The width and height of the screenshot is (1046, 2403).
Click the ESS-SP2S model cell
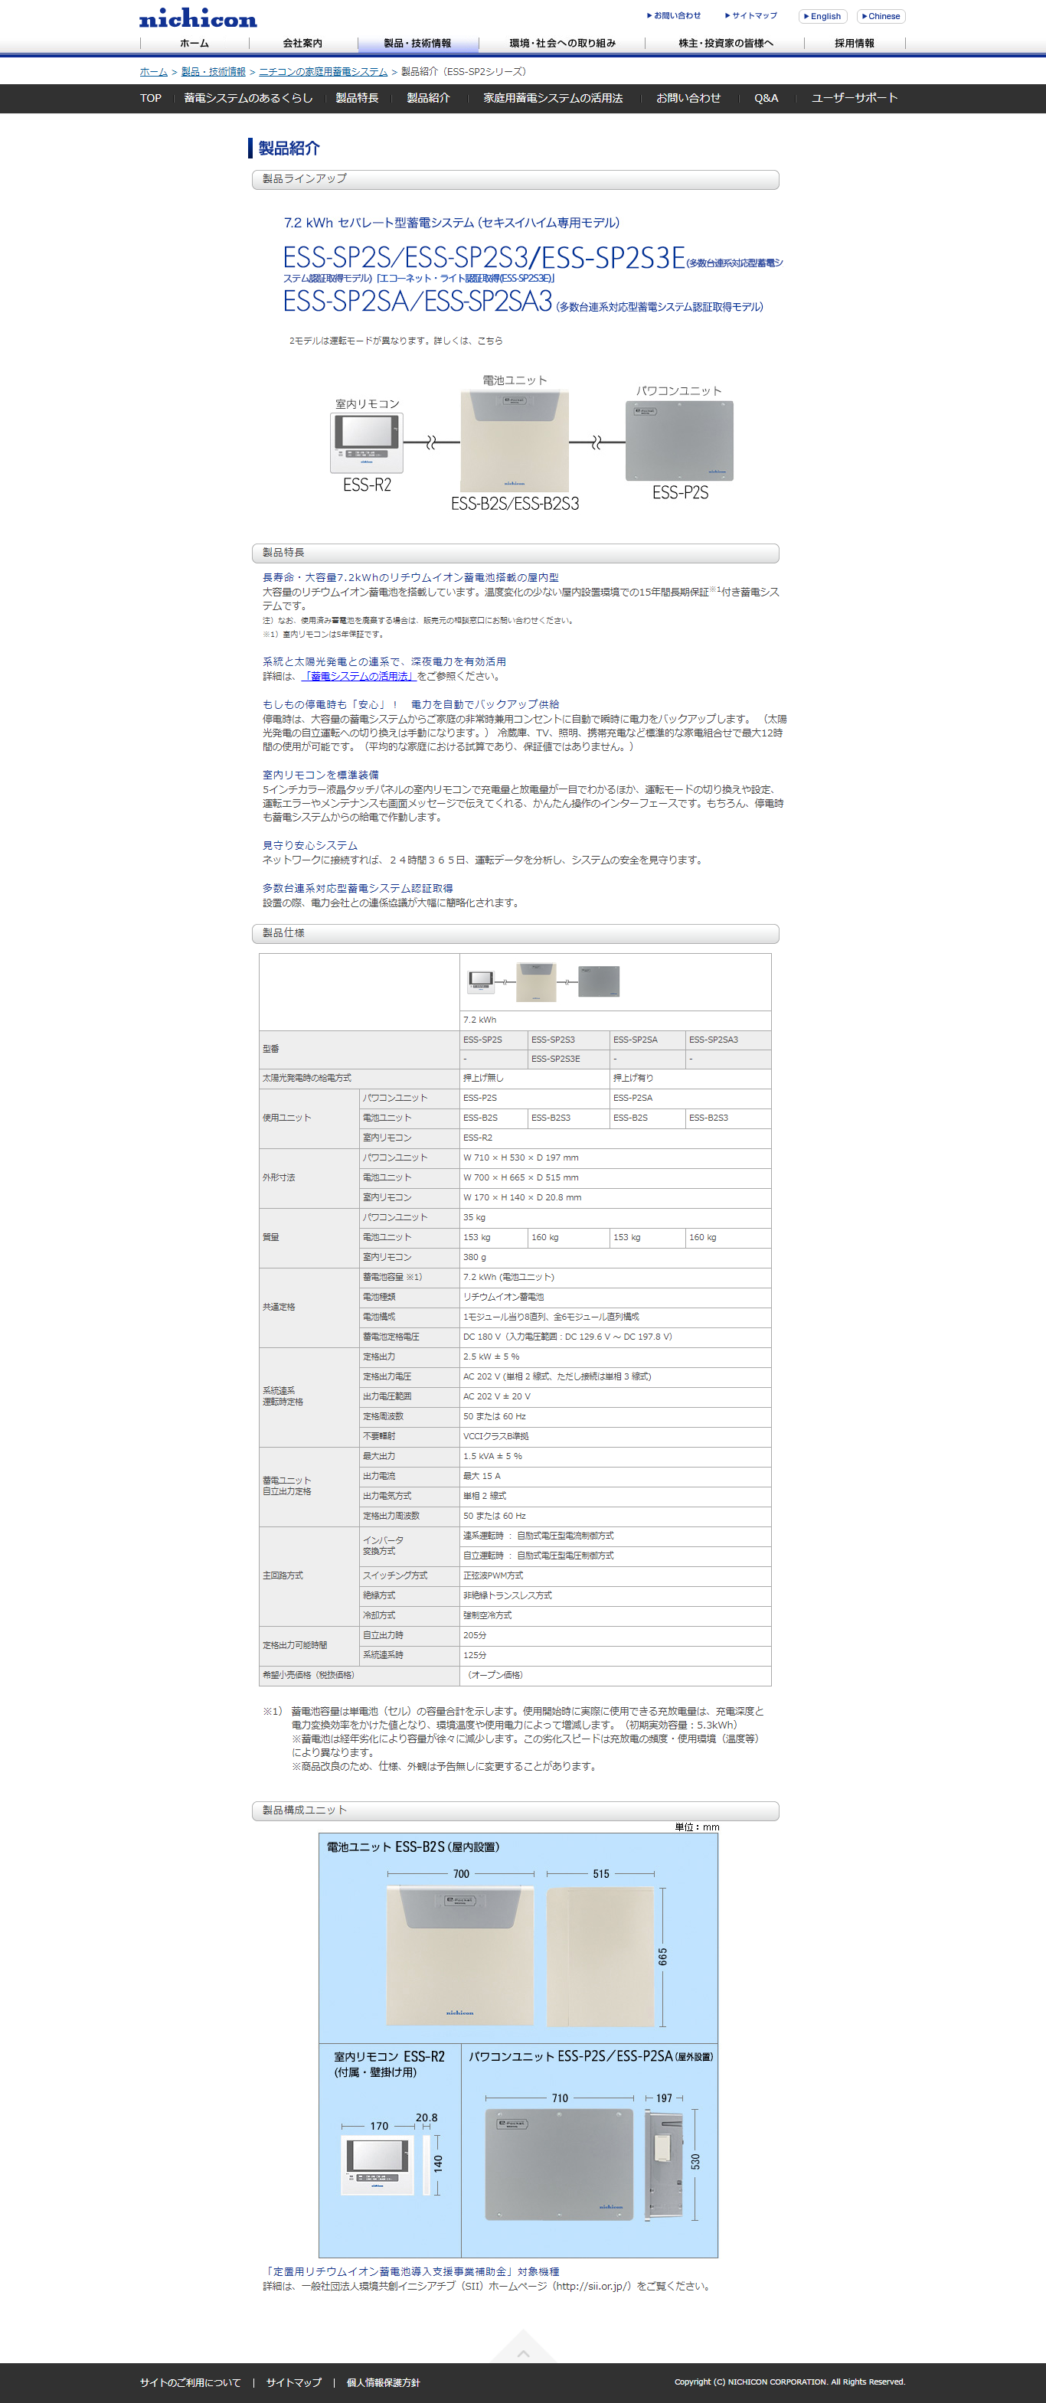click(x=494, y=1040)
